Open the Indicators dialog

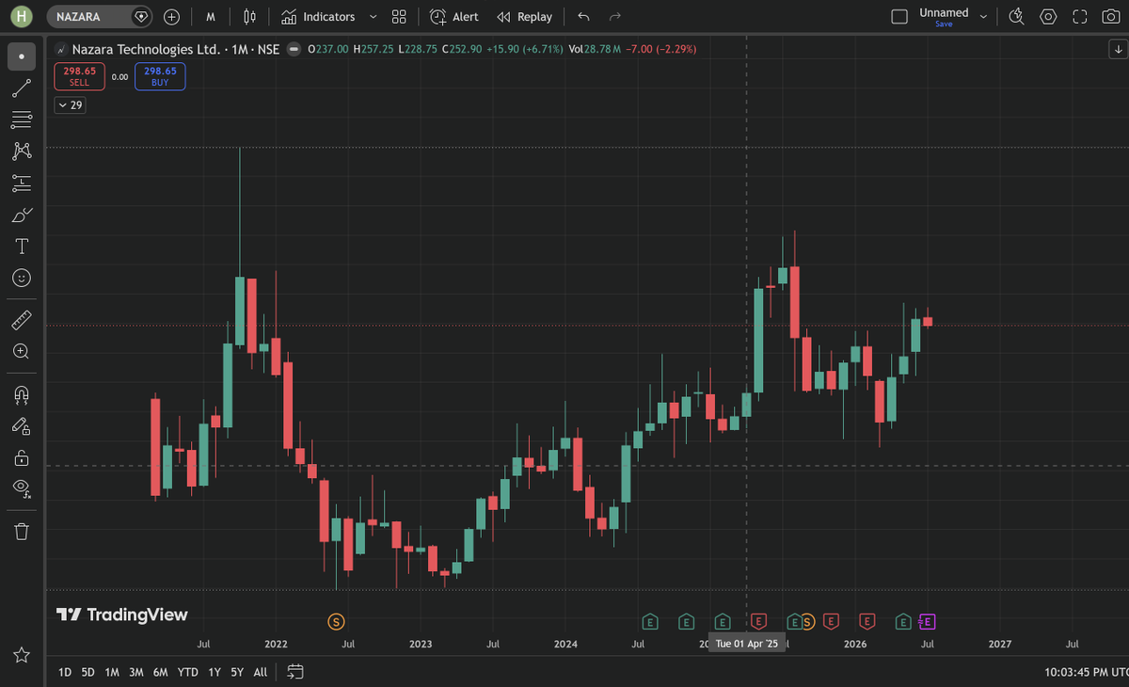319,17
